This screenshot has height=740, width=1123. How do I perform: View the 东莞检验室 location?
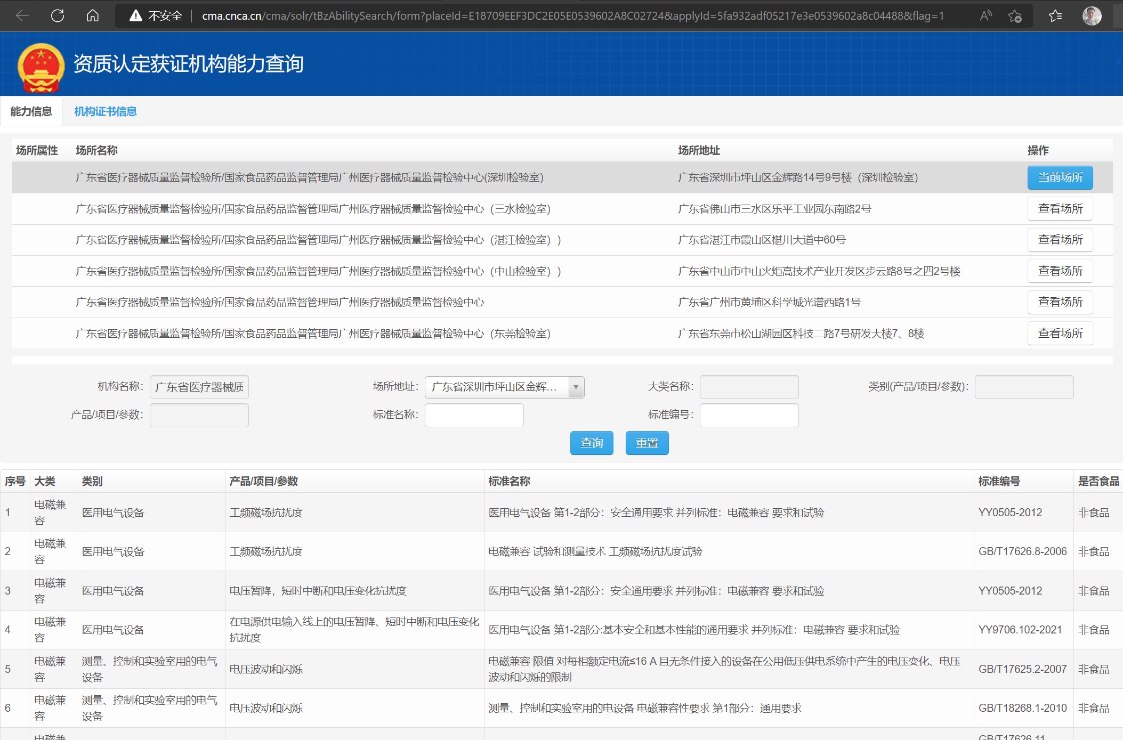tap(1060, 334)
